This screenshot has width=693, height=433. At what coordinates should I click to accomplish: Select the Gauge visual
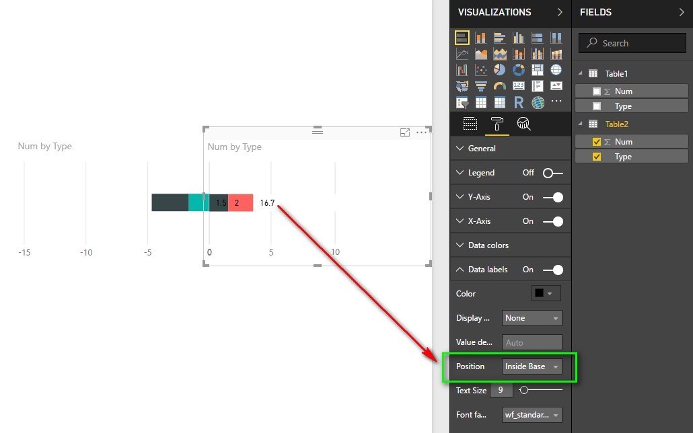click(x=500, y=86)
